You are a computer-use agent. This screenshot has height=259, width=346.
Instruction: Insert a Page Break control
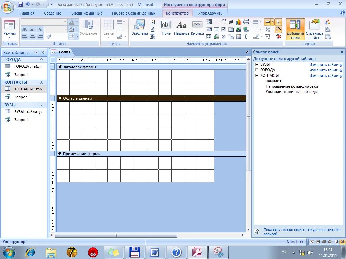tap(246, 22)
